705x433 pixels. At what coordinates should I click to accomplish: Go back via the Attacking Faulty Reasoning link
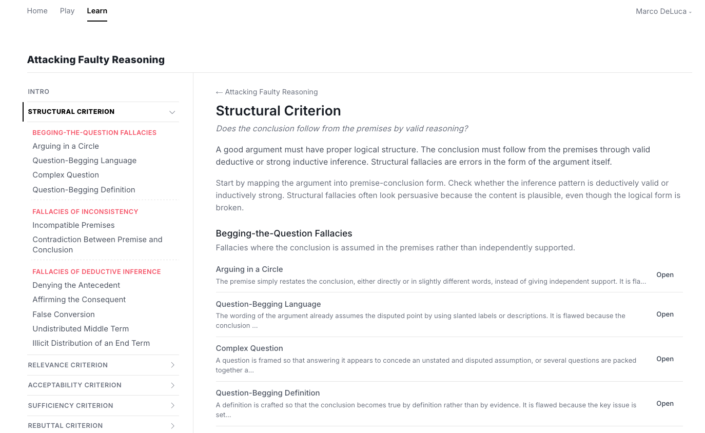coord(267,92)
